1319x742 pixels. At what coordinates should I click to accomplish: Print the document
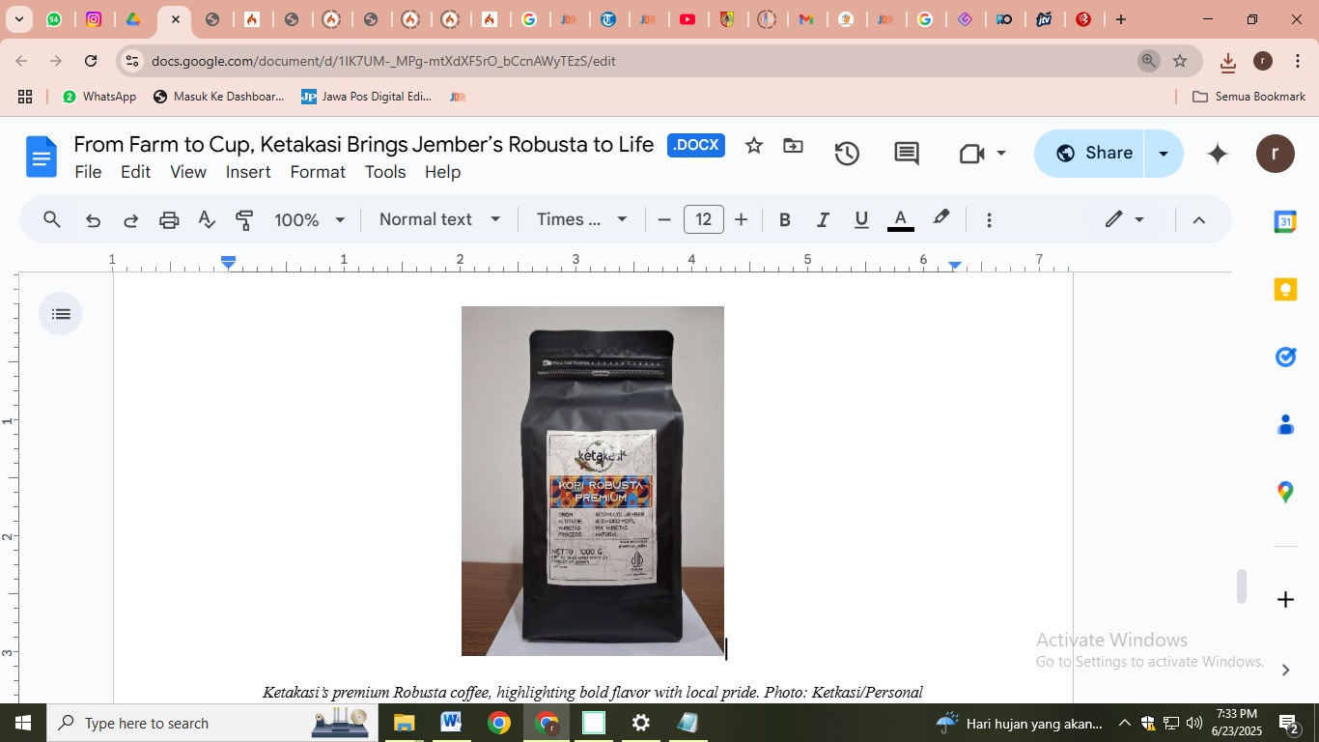click(169, 220)
